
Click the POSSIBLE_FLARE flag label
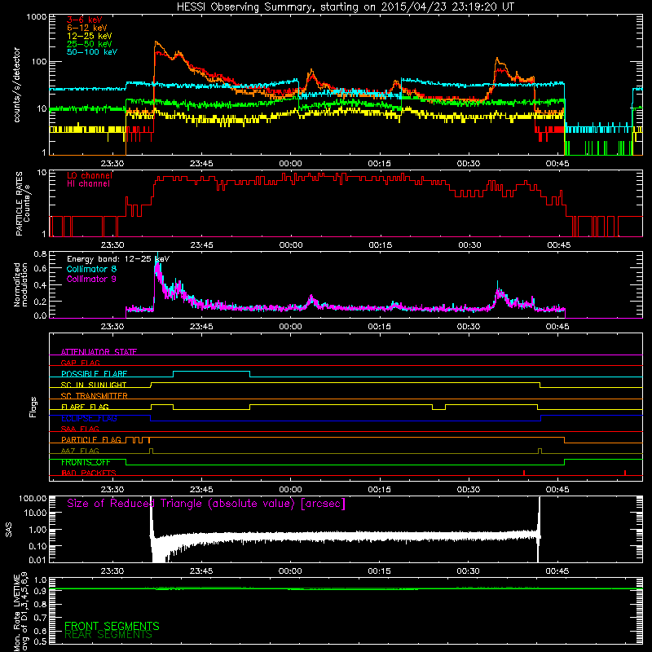coord(94,374)
